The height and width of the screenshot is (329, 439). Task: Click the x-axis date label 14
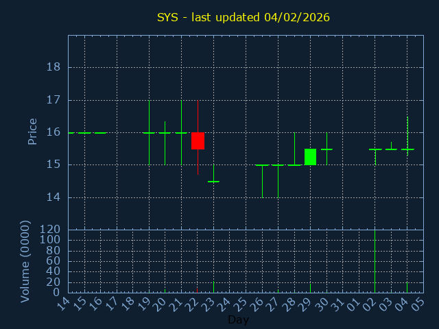click(x=63, y=302)
